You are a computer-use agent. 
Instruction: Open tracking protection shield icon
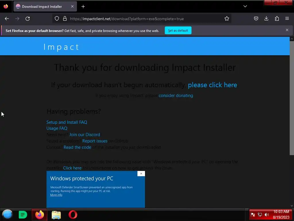point(57,19)
